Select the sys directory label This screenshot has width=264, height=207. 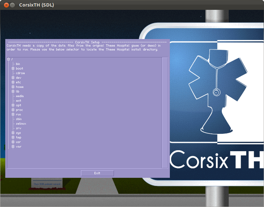coord(18,133)
